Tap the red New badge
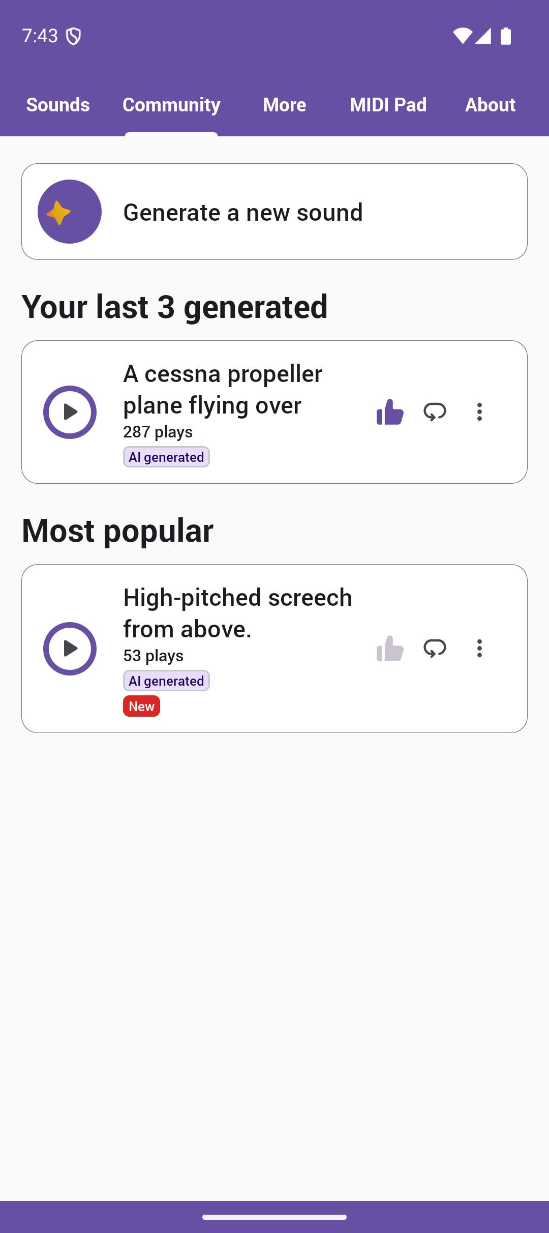549x1233 pixels. click(141, 706)
